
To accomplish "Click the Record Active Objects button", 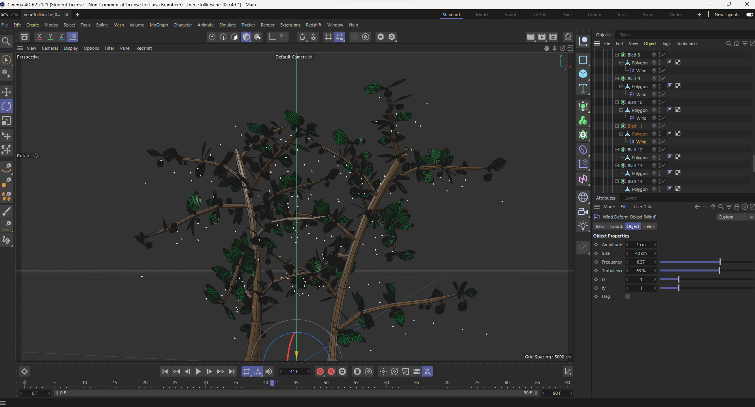I will pyautogui.click(x=320, y=371).
